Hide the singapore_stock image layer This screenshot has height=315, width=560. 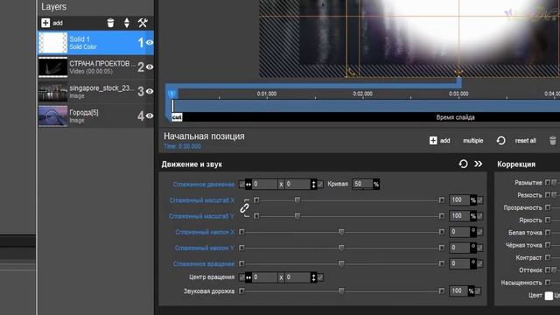point(150,91)
